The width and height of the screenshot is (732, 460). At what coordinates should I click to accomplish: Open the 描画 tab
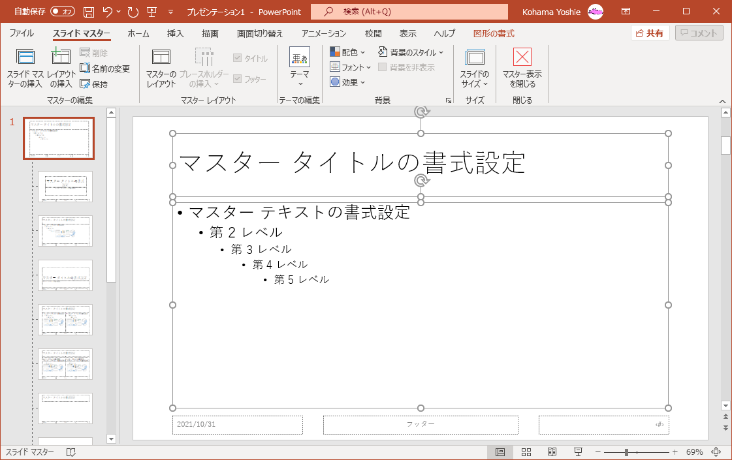(x=210, y=33)
